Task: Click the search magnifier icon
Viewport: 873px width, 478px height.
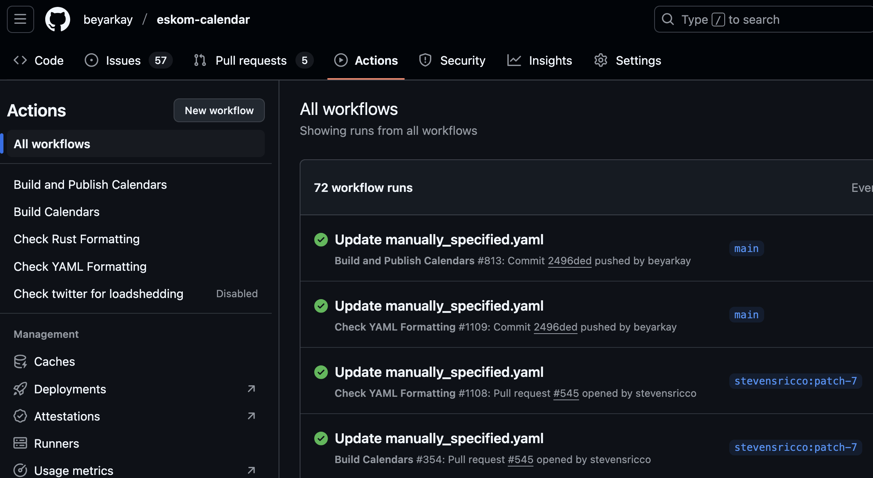Action: coord(668,19)
